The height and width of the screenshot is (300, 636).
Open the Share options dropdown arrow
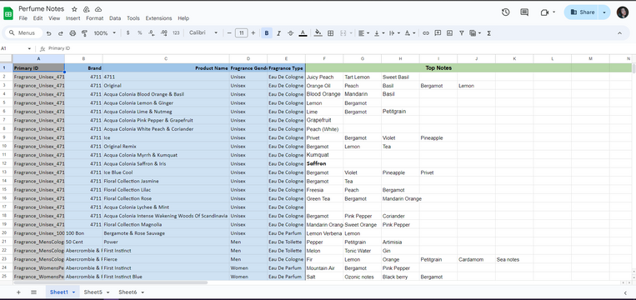point(604,12)
